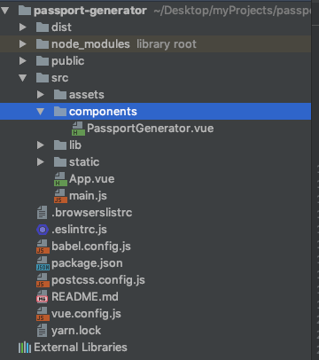Collapse the components folder arrow

pyautogui.click(x=40, y=112)
